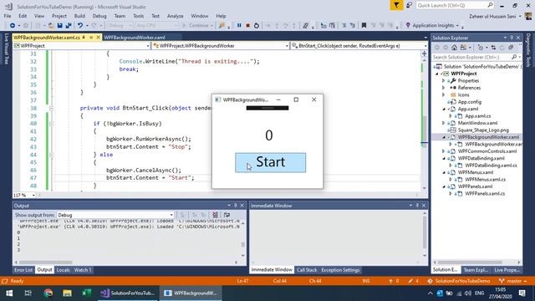Viewport: 535px width, 301px height.
Task: Open File Explorer from the taskbar
Action: coord(67,293)
